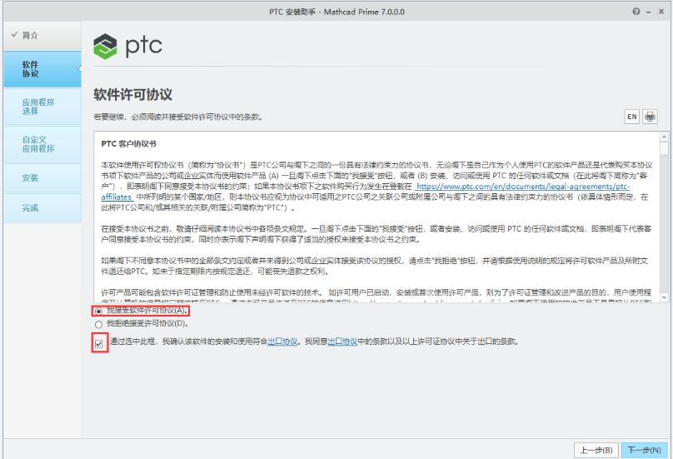Image resolution: width=673 pixels, height=459 pixels.
Task: Select 我拒绝接受许可协议(D) radio button
Action: (99, 324)
